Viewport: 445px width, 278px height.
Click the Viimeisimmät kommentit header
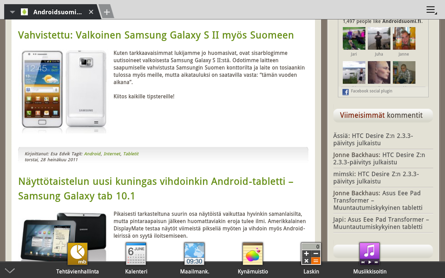coord(383,115)
